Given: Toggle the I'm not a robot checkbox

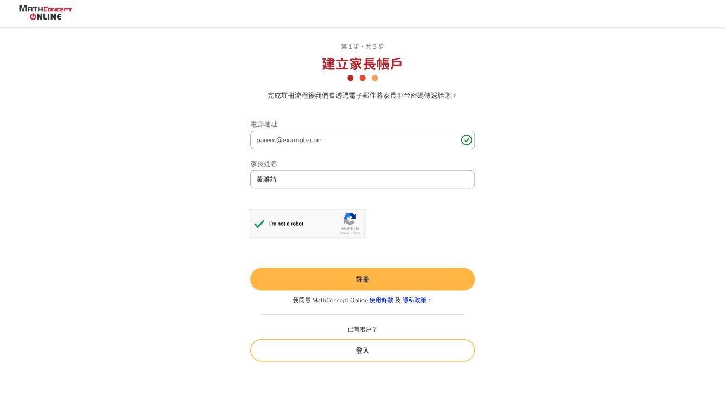Looking at the screenshot, I should [259, 224].
